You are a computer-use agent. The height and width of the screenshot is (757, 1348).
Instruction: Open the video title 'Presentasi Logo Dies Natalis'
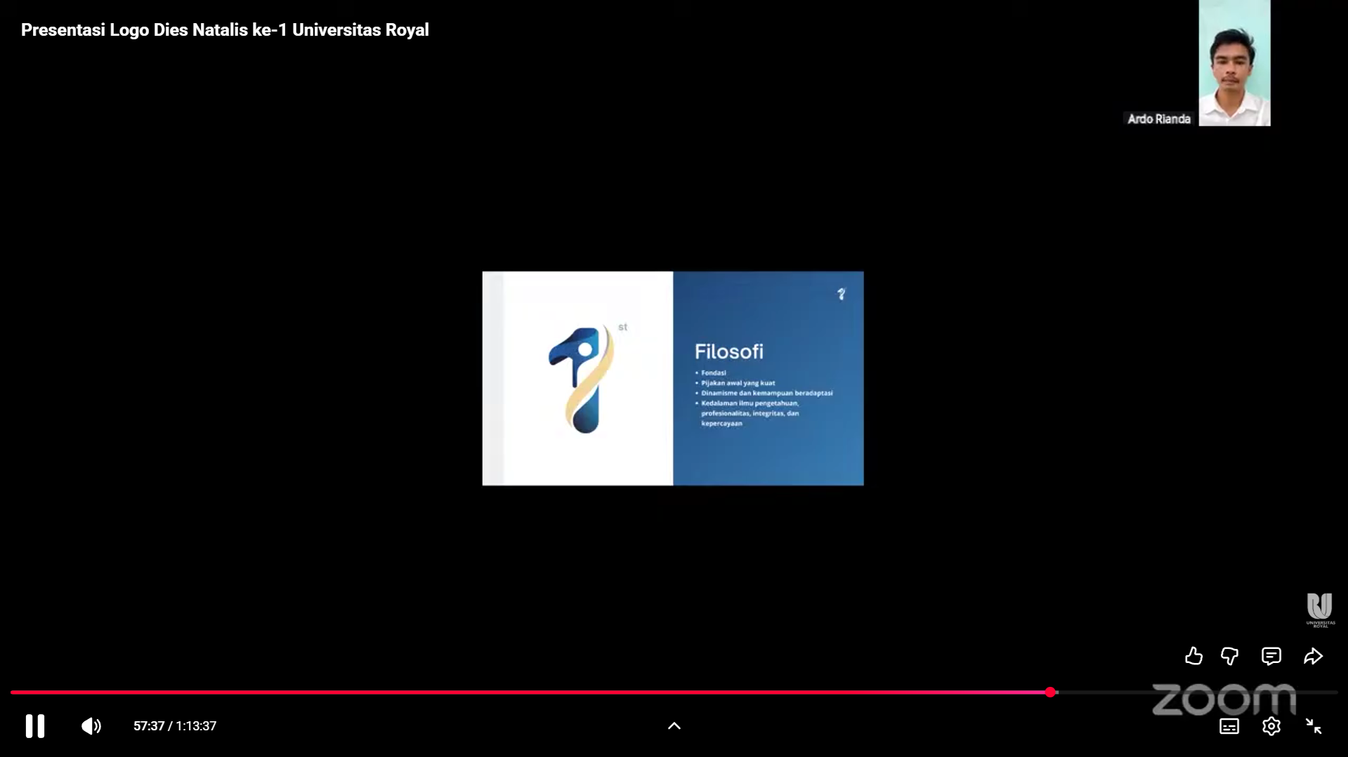[x=225, y=30]
